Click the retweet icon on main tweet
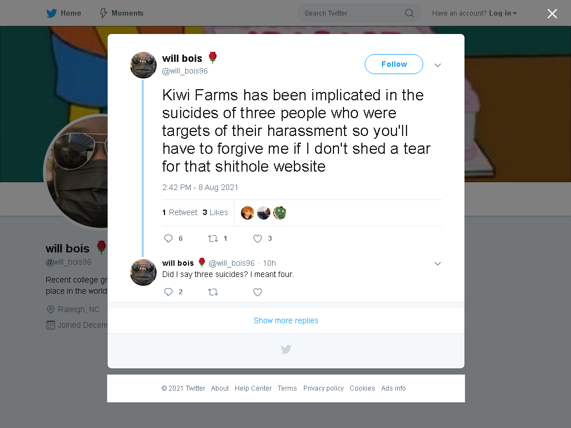 [212, 239]
